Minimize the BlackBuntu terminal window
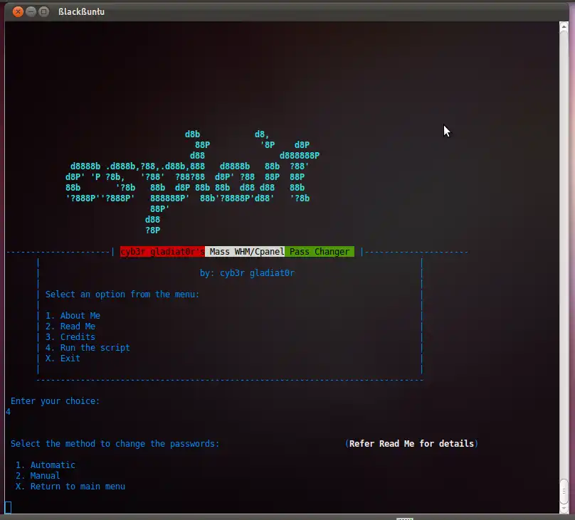Viewport: 575px width, 520px height. [x=31, y=11]
